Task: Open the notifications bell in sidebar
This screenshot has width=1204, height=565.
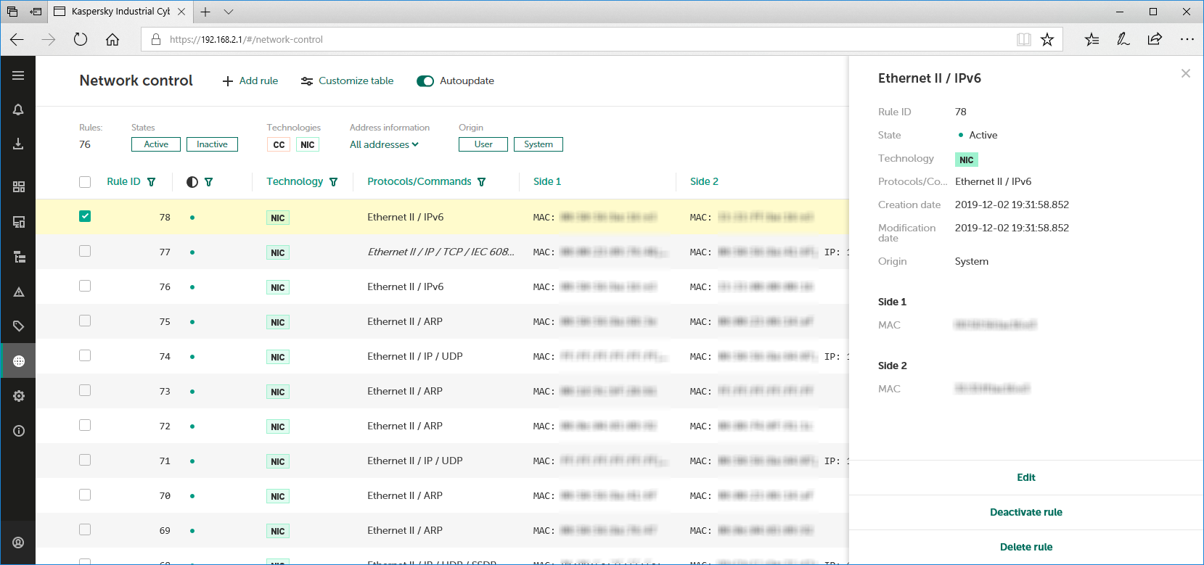Action: [x=18, y=110]
